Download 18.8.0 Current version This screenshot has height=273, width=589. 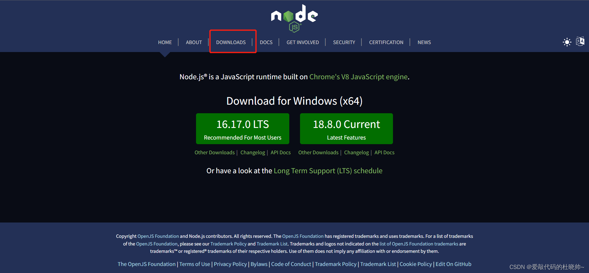pos(346,129)
